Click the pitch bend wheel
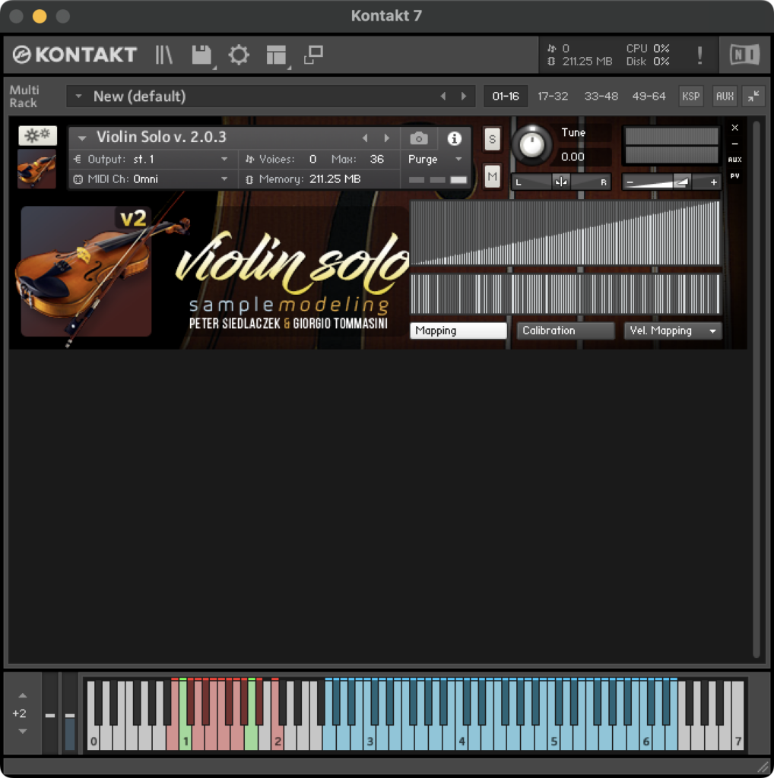774x778 pixels. (49, 715)
